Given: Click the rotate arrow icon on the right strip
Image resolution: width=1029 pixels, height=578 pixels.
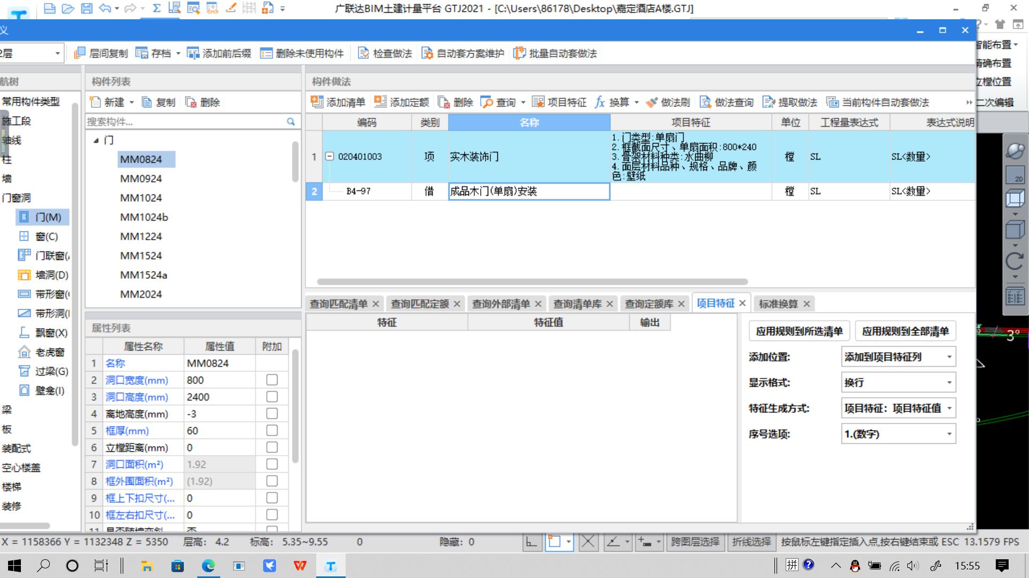Looking at the screenshot, I should [1015, 261].
